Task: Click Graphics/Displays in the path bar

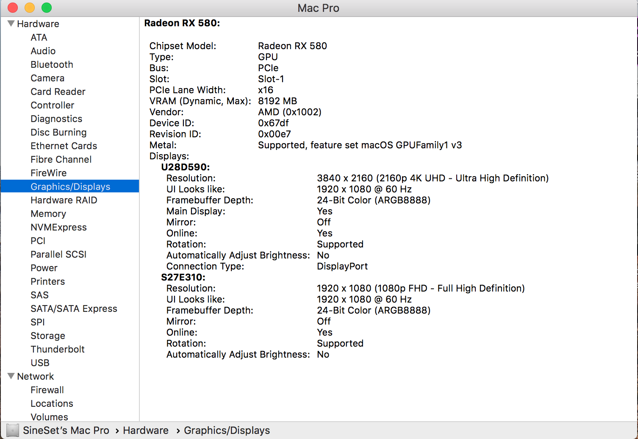Action: tap(227, 430)
